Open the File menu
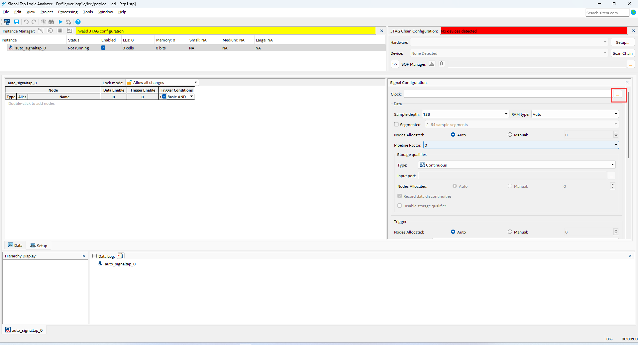The height and width of the screenshot is (345, 638). (x=6, y=12)
